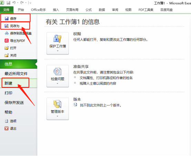Click the 选项 label in the sidebar

point(13,121)
